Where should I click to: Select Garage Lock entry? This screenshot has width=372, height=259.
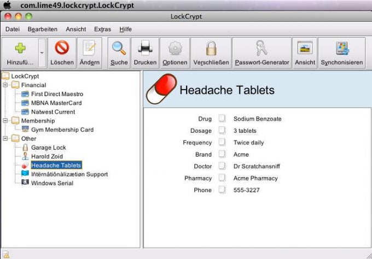click(49, 148)
